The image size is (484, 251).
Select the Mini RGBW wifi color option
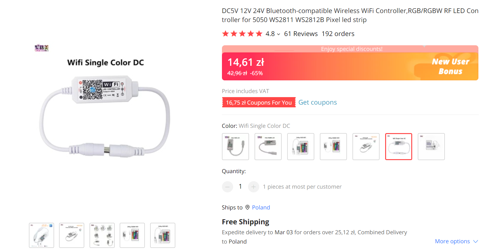(268, 147)
